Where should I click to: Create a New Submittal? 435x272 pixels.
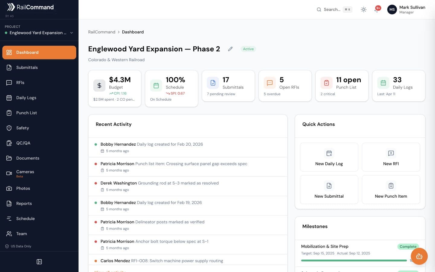click(329, 189)
